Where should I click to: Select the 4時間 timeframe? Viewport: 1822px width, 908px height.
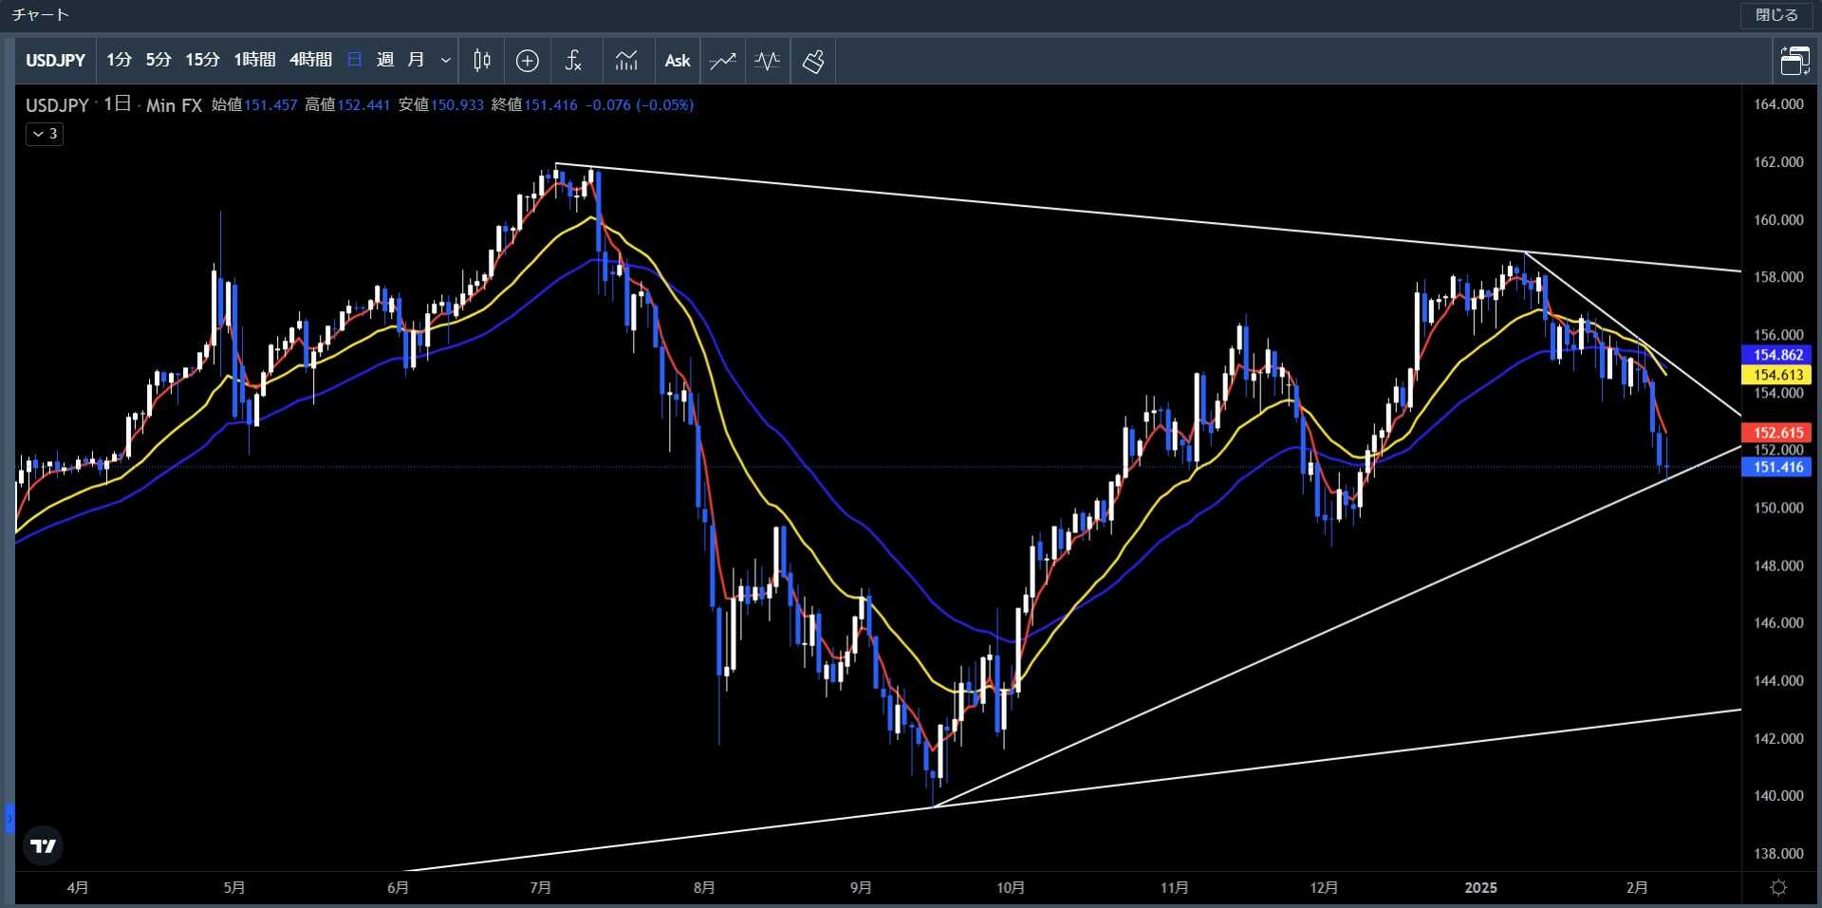(310, 60)
